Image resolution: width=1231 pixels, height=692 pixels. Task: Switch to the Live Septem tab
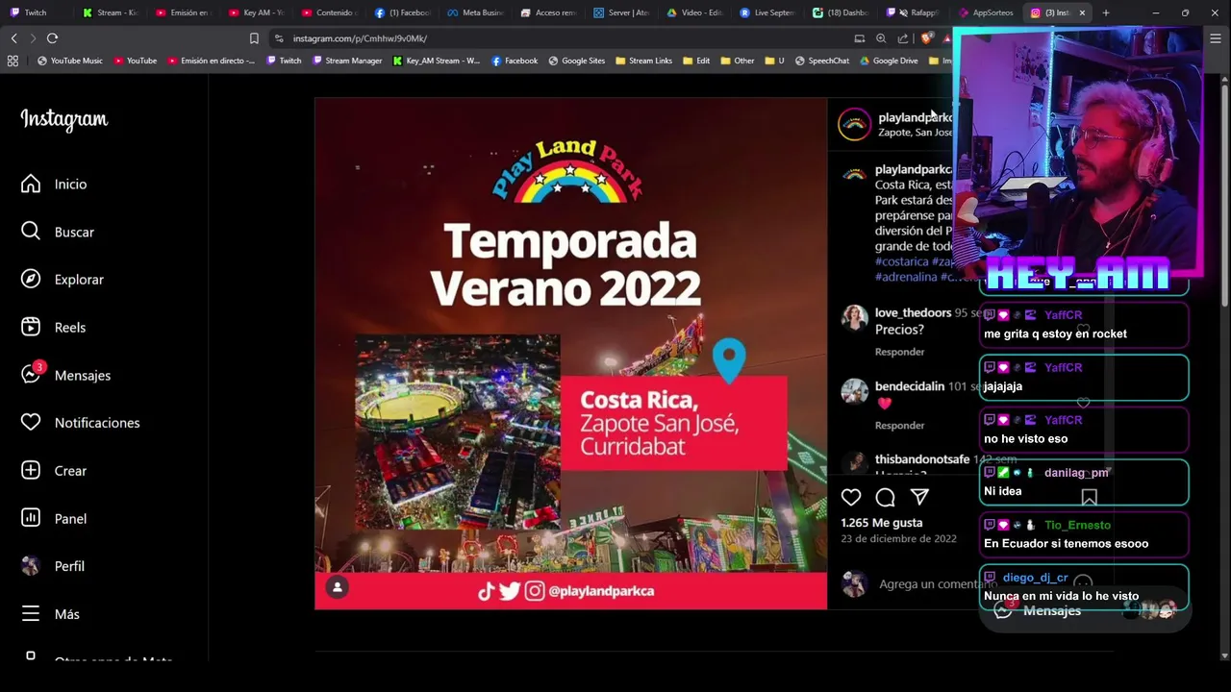[767, 12]
